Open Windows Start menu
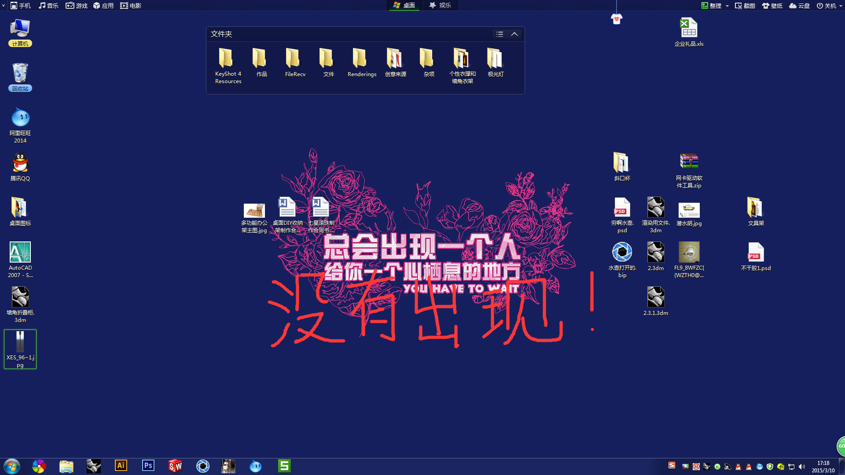 pyautogui.click(x=11, y=465)
